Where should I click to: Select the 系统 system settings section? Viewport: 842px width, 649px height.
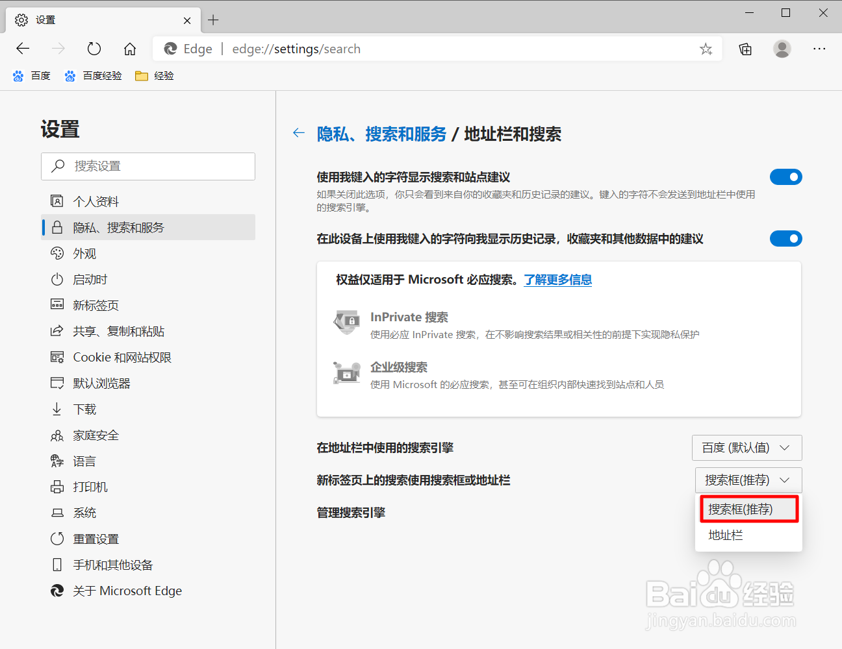coord(84,513)
